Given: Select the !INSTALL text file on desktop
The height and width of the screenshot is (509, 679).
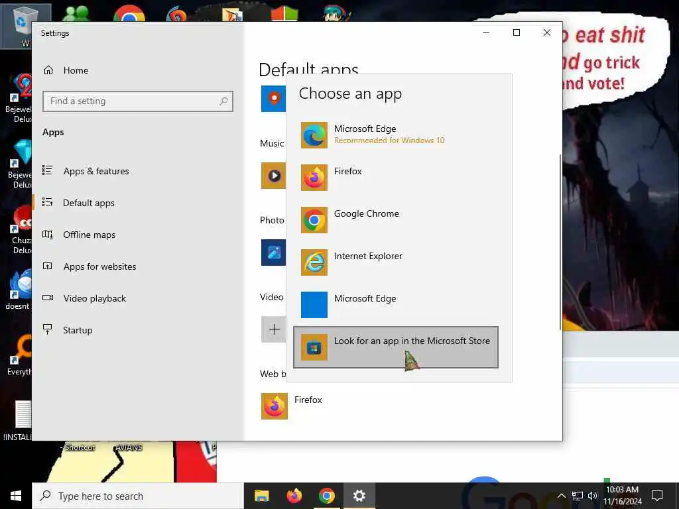Looking at the screenshot, I should tap(18, 421).
